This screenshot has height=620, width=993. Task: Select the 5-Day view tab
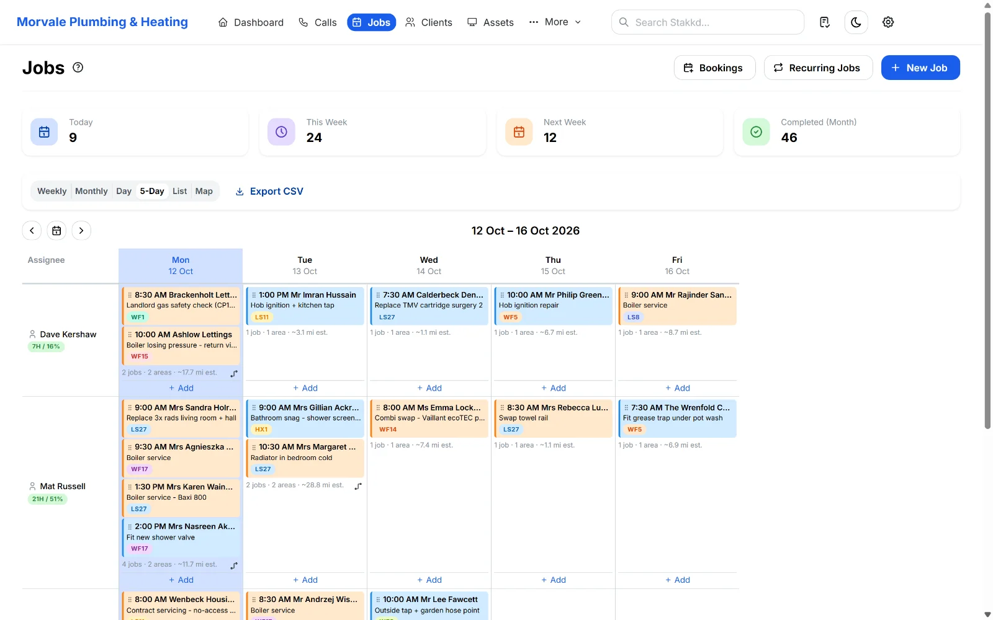[152, 191]
